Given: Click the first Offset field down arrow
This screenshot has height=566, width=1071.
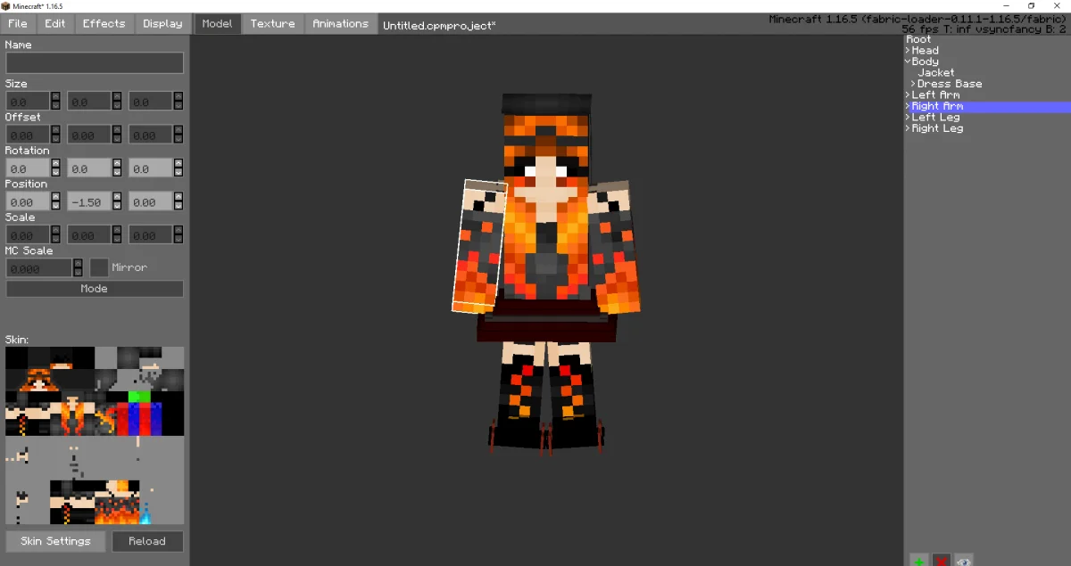Looking at the screenshot, I should (x=55, y=139).
